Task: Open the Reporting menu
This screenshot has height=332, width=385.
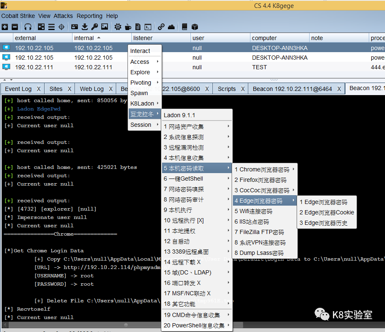Action: 89,16
